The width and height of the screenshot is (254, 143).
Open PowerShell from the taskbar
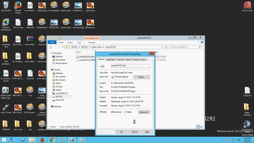coord(23,140)
